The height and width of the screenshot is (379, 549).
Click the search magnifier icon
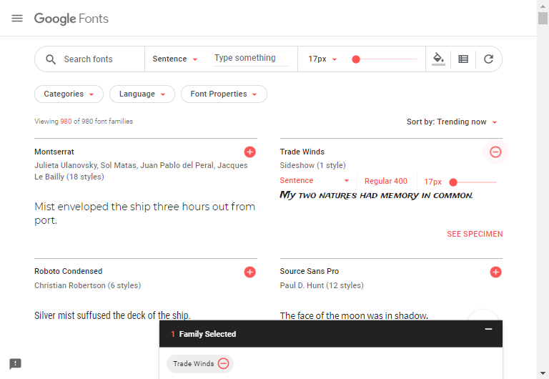point(51,59)
